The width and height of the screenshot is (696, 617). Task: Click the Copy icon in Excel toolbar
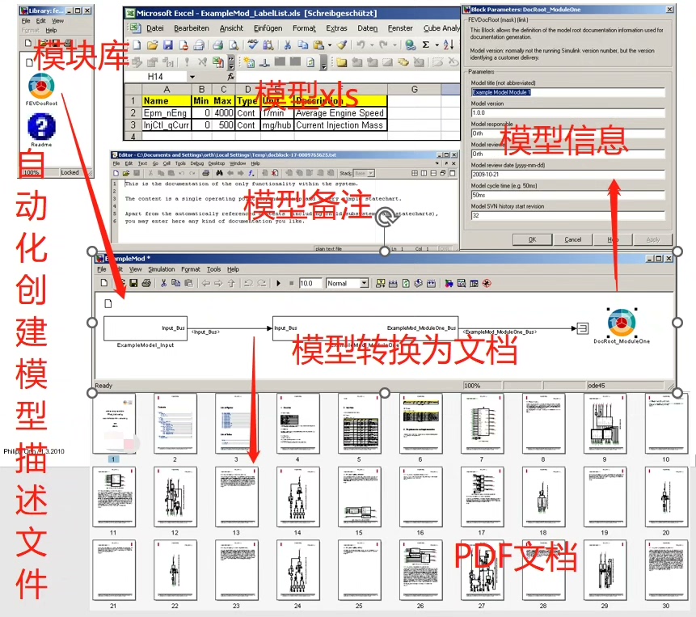click(302, 44)
